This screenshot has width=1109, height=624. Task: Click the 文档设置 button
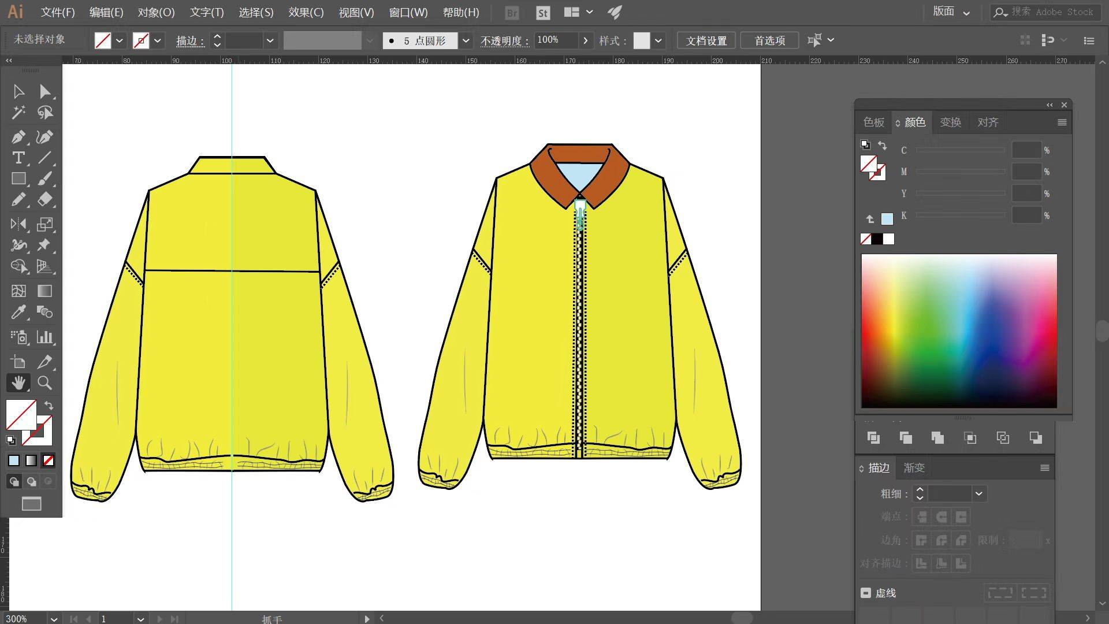pyautogui.click(x=706, y=40)
